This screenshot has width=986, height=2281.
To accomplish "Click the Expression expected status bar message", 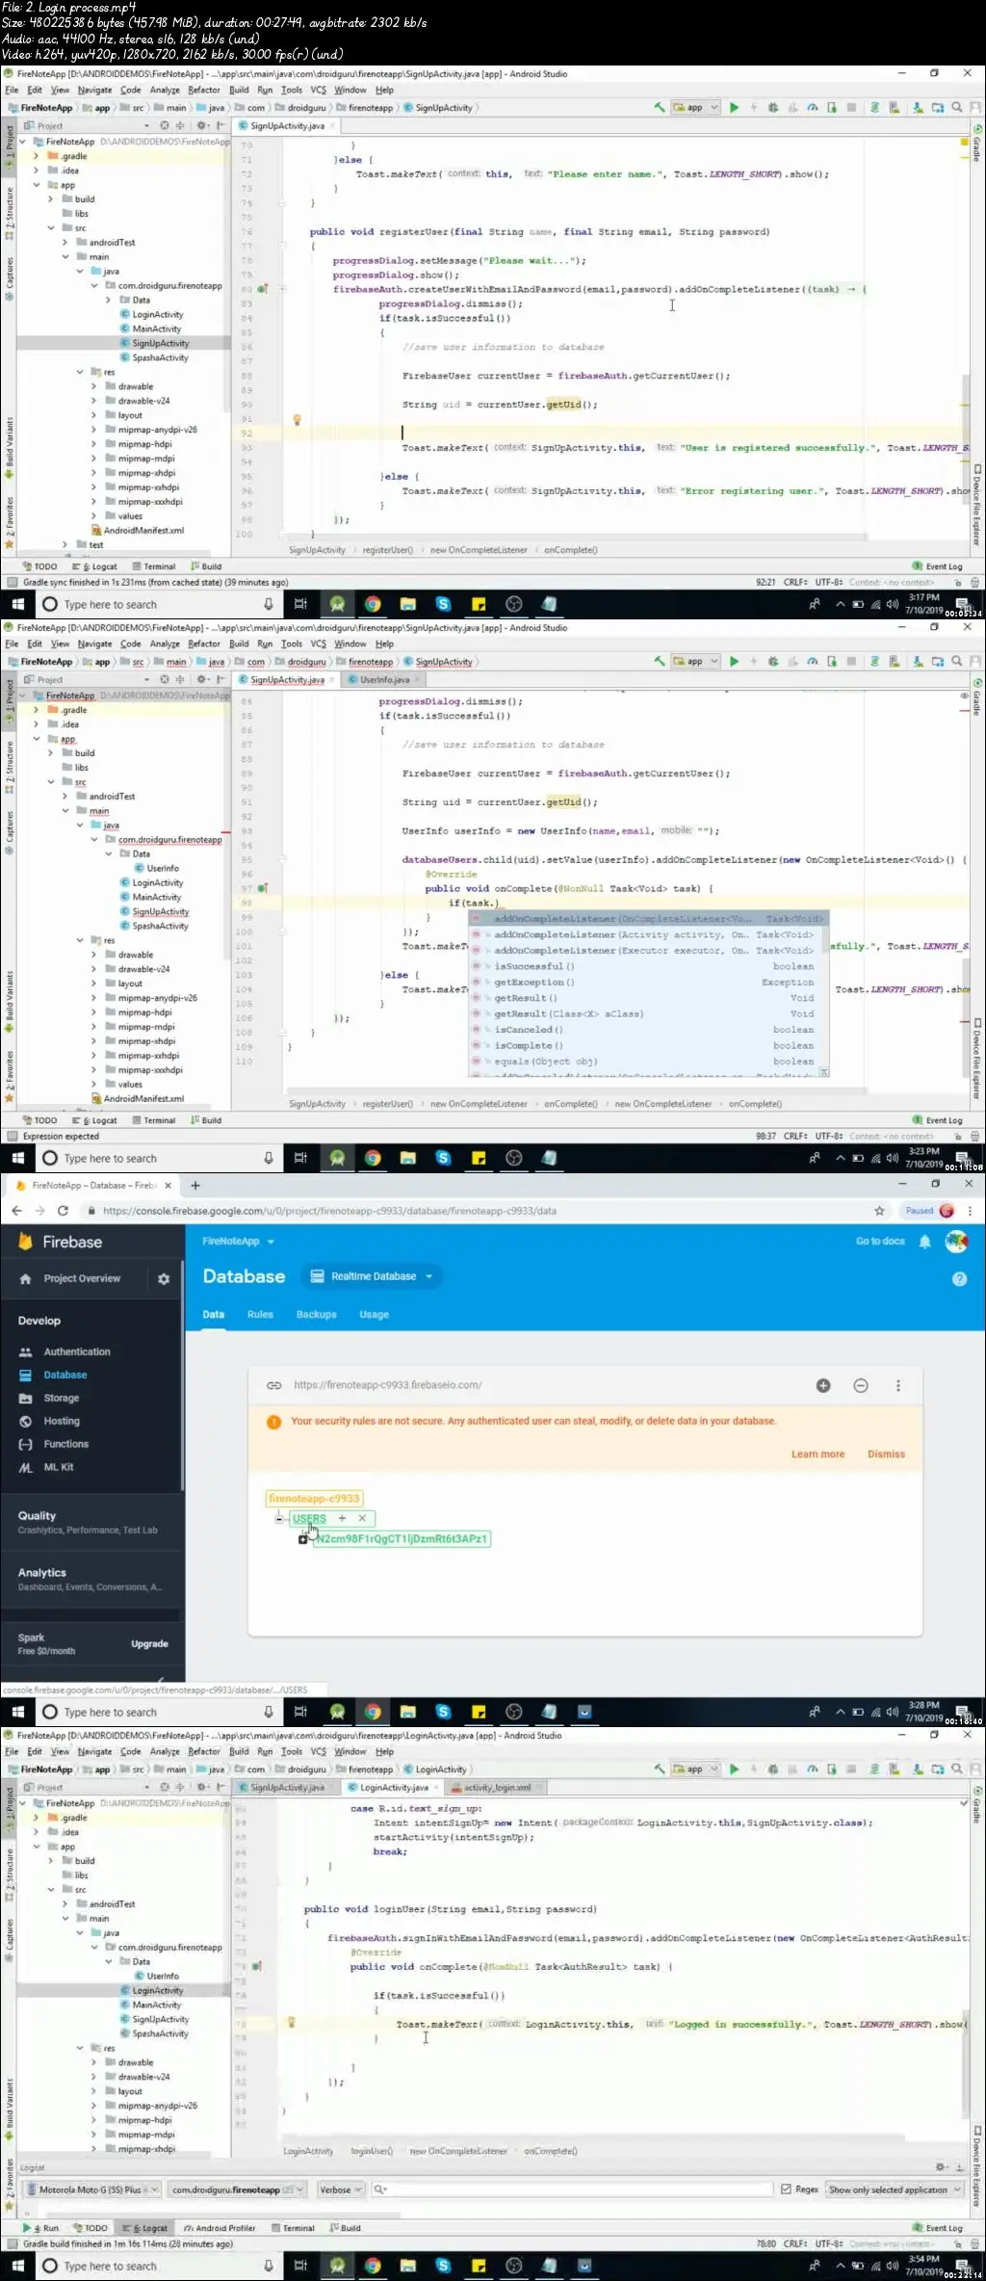I will coord(61,1137).
